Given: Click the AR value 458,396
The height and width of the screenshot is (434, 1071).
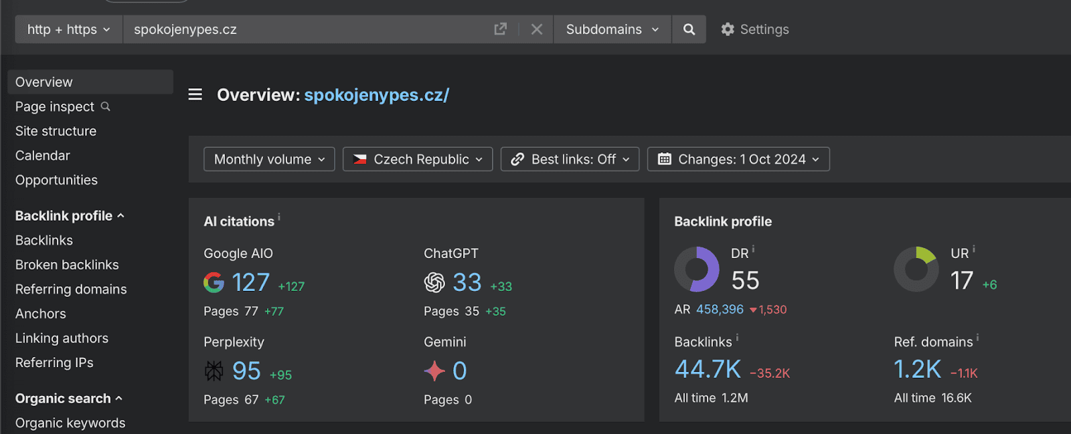Looking at the screenshot, I should [x=720, y=310].
